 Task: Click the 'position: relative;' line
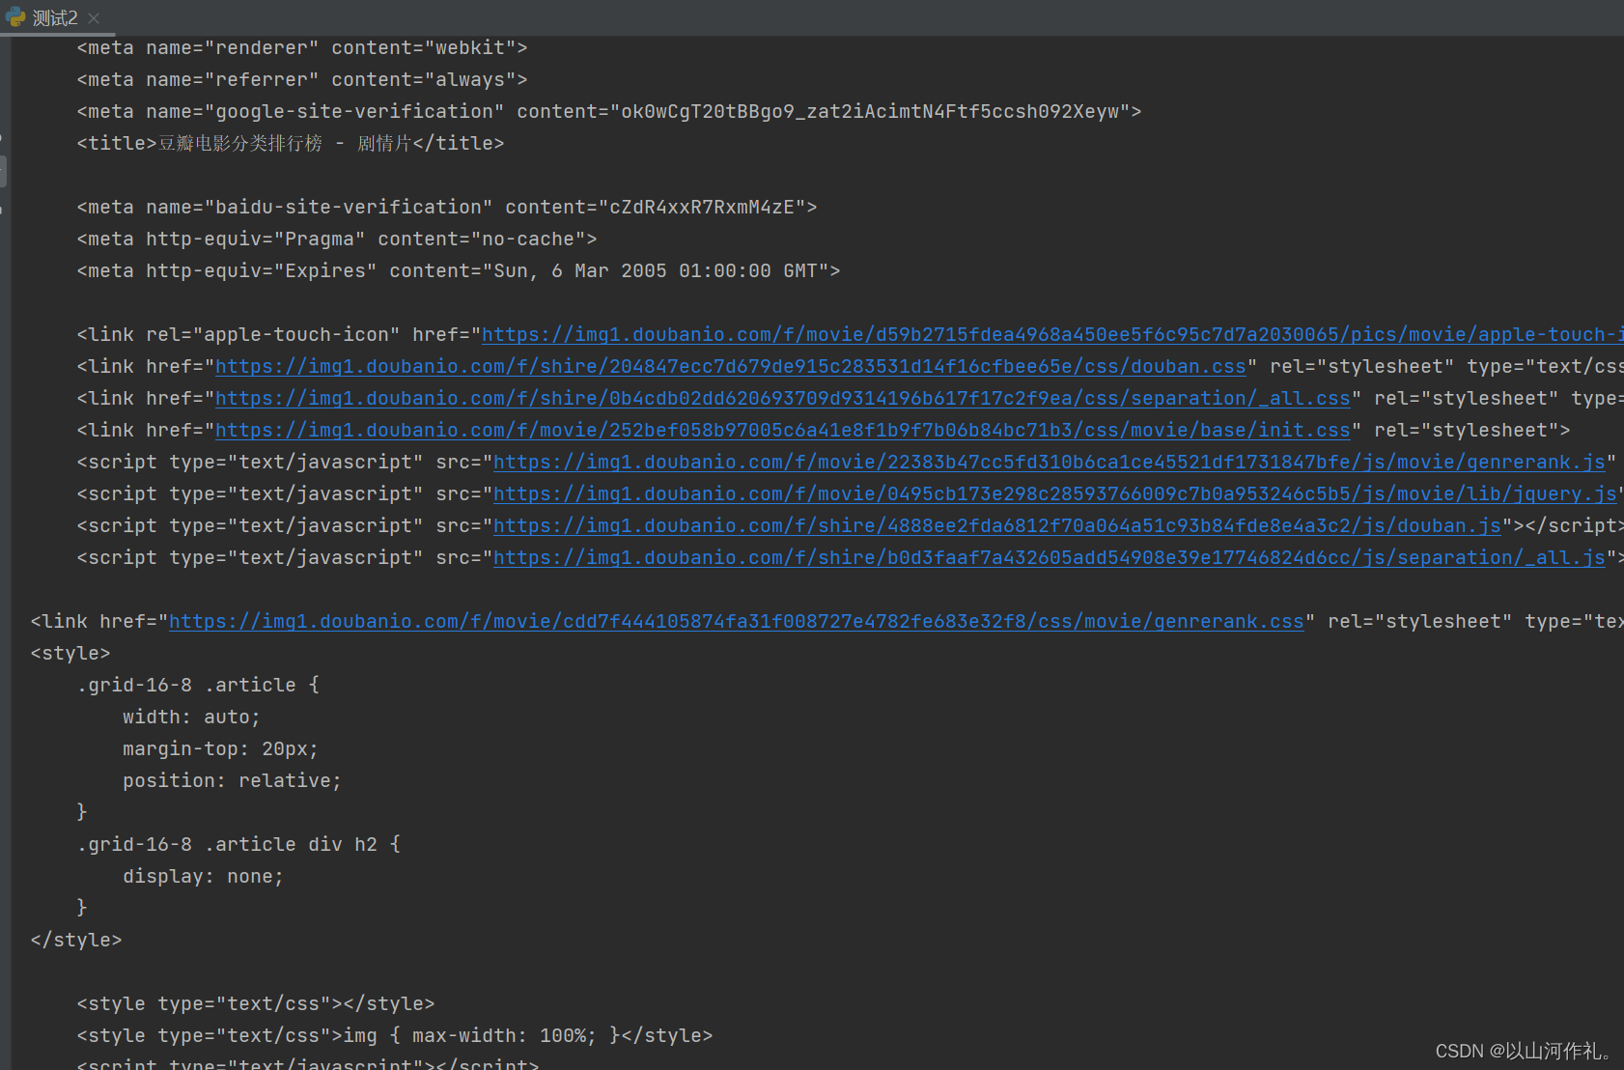click(232, 781)
